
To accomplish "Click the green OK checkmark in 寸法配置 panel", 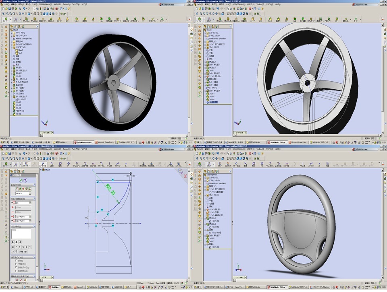I will (21, 180).
